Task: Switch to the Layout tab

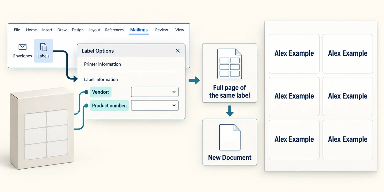Action: 94,30
